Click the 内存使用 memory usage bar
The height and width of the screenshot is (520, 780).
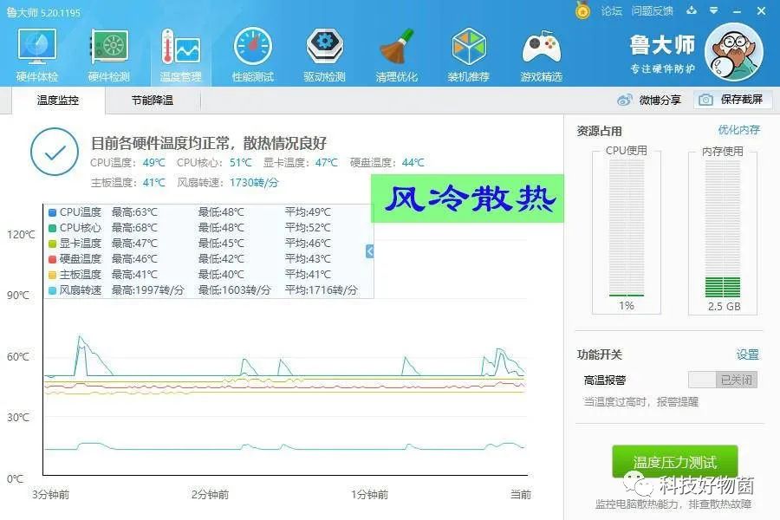(x=723, y=228)
